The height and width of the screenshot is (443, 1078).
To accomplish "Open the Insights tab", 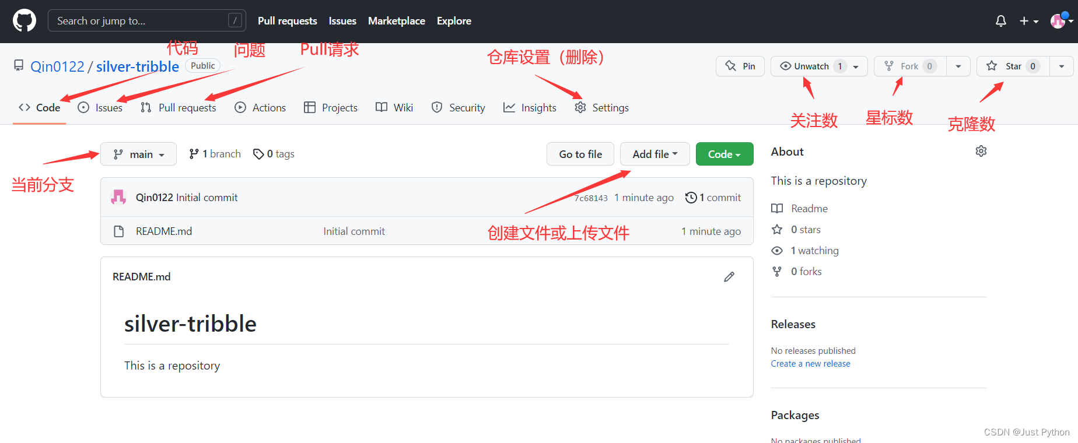I will click(530, 107).
